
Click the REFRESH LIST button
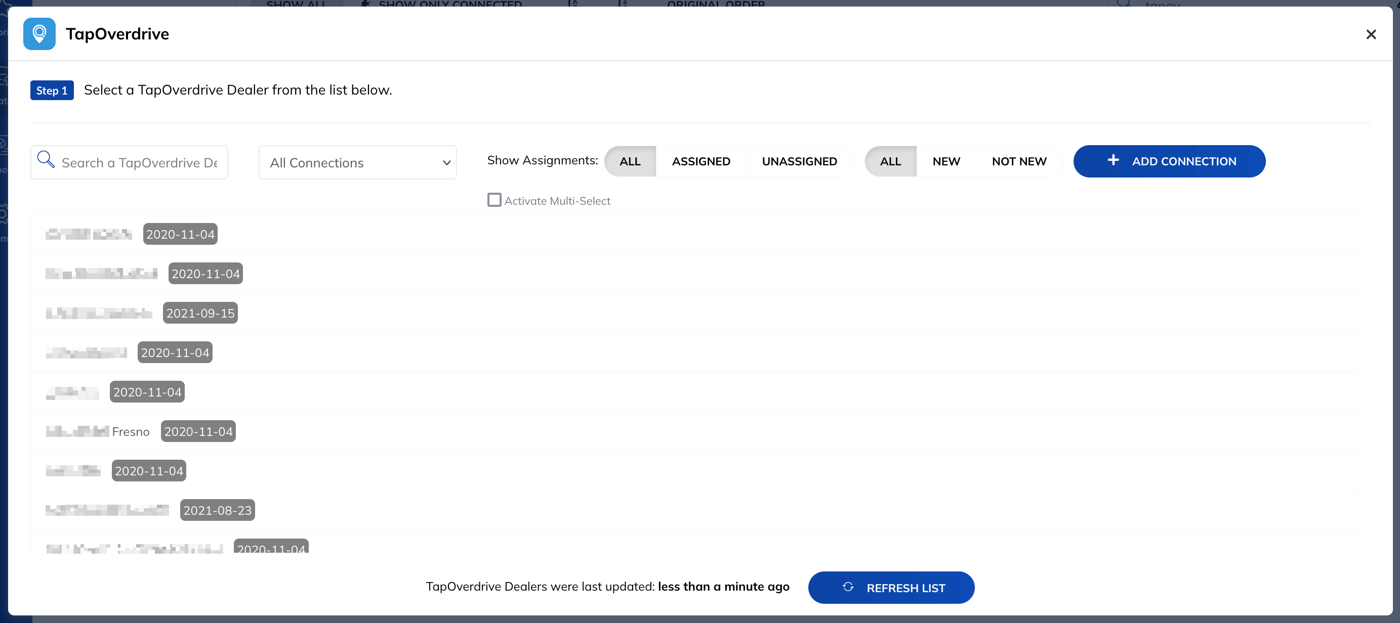[x=891, y=587]
